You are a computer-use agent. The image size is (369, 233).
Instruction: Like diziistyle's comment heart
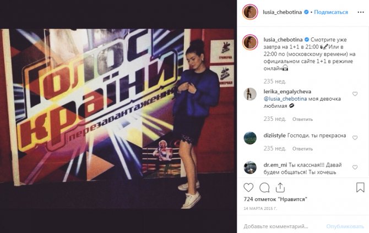355,138
